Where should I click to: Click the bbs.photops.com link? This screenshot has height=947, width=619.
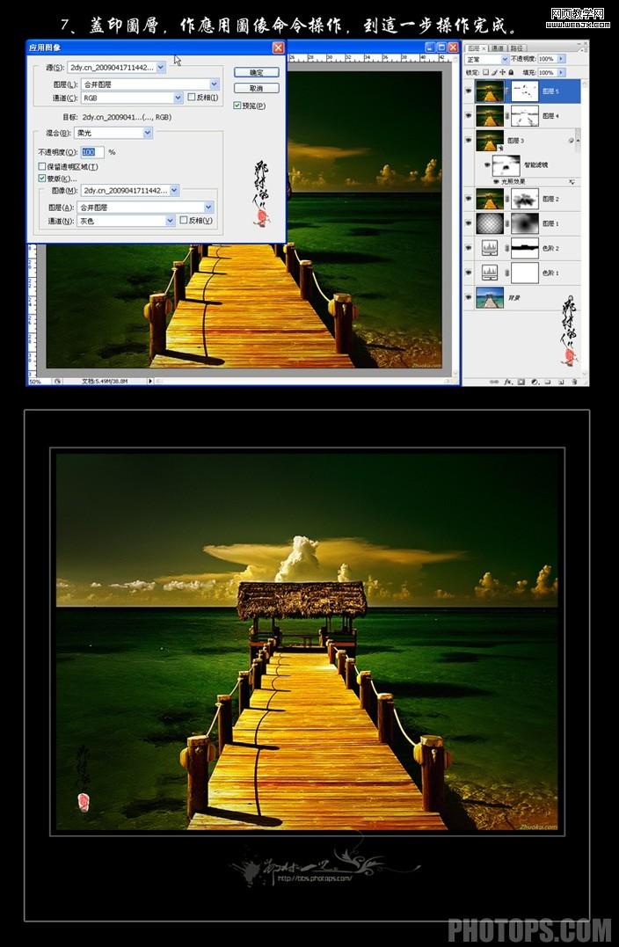pos(314,878)
